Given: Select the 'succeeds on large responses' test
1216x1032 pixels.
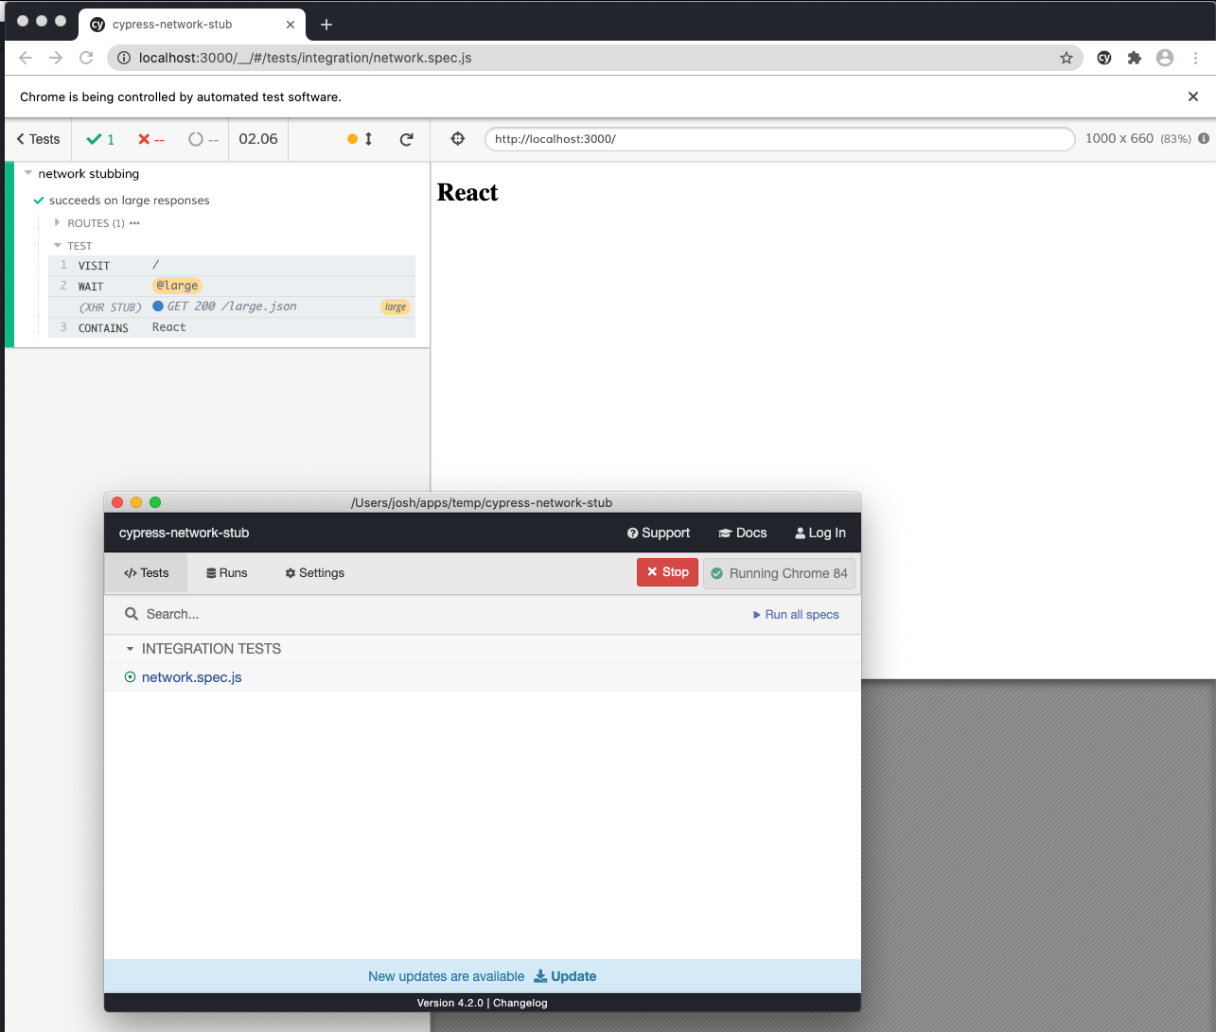Looking at the screenshot, I should coord(129,201).
